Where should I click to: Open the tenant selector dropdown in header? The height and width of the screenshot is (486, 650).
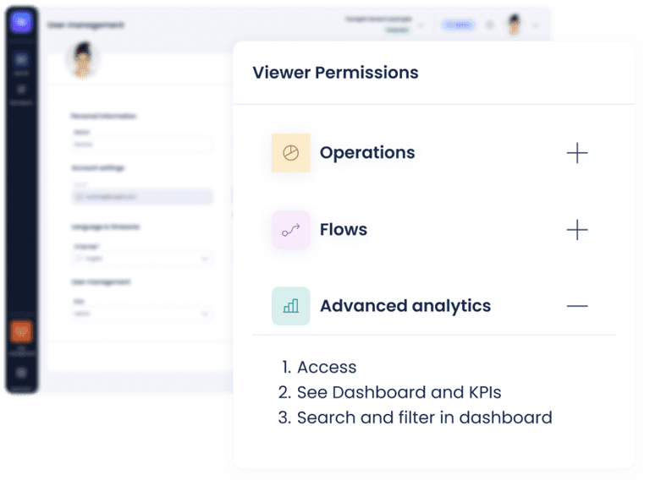point(389,25)
